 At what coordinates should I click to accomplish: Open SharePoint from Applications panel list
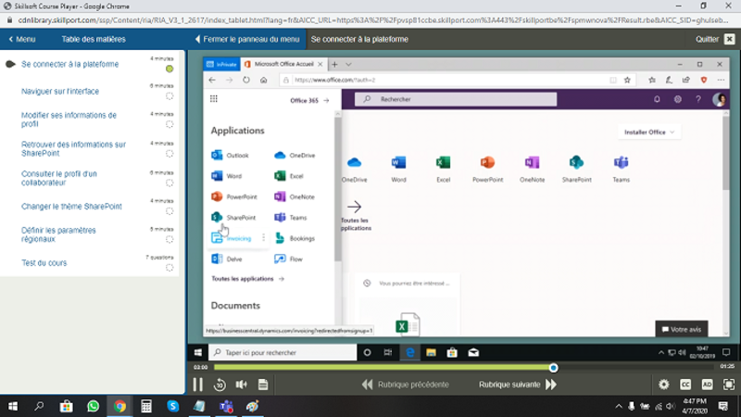click(233, 218)
